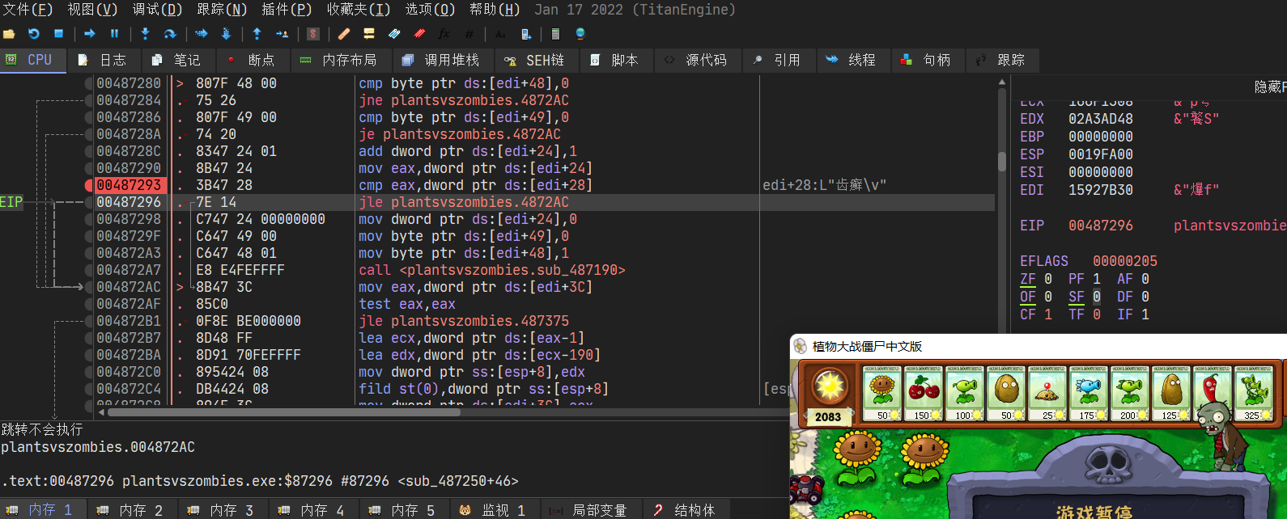Switch to the 调用堆栈 tab
Screen dimensions: 1287x519
coord(442,60)
